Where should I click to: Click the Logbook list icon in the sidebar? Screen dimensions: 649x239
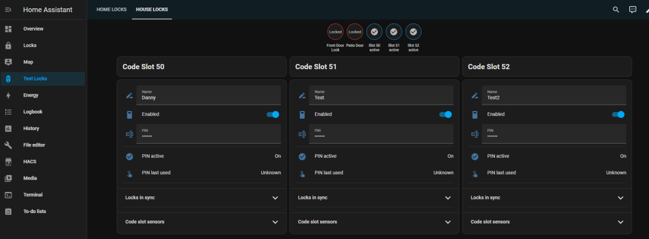8,112
